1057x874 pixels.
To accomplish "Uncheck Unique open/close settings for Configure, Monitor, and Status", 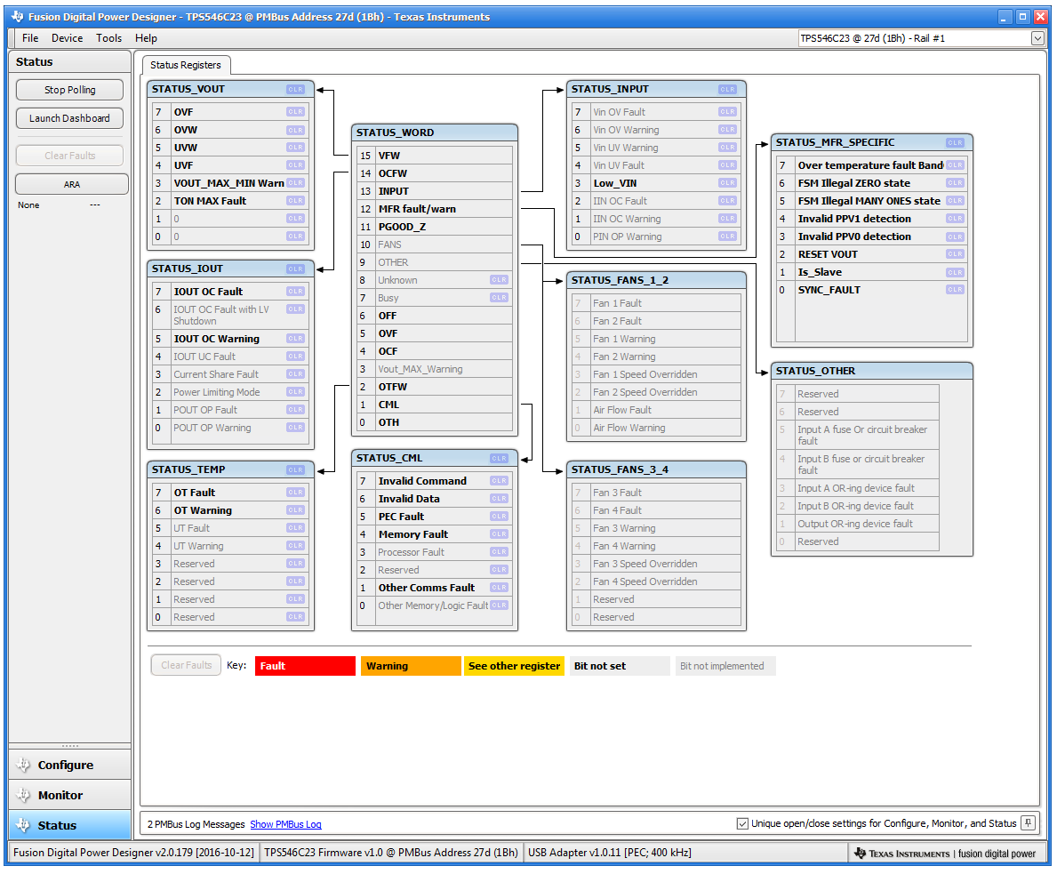I will click(x=742, y=823).
